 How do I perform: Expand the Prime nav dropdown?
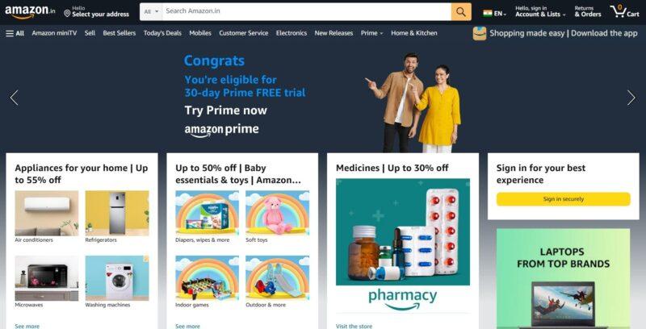pos(371,33)
